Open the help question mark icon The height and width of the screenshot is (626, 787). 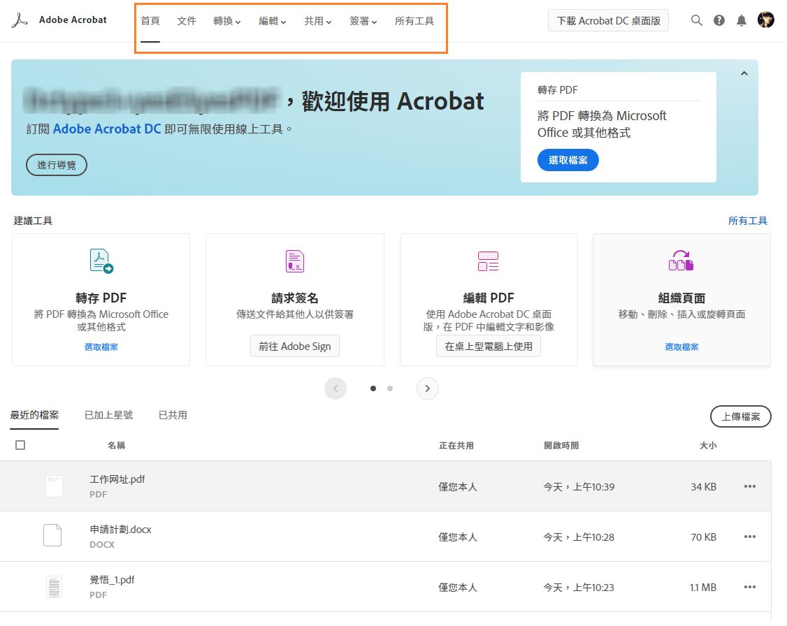click(719, 20)
